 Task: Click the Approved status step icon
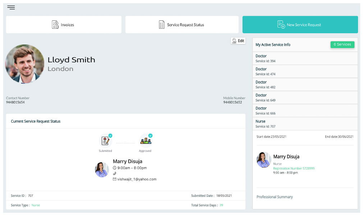(145, 141)
